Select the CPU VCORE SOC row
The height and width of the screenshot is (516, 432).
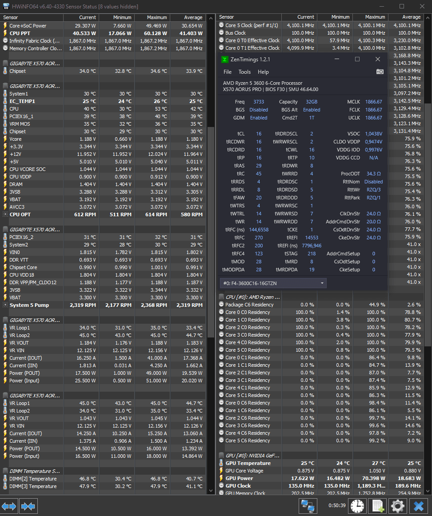[x=103, y=169]
